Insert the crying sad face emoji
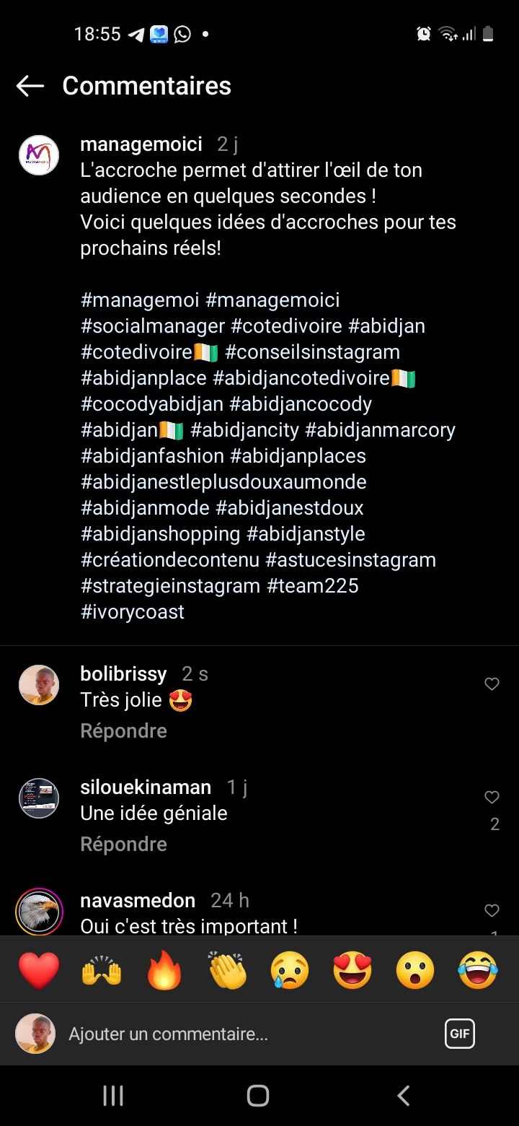 point(290,971)
